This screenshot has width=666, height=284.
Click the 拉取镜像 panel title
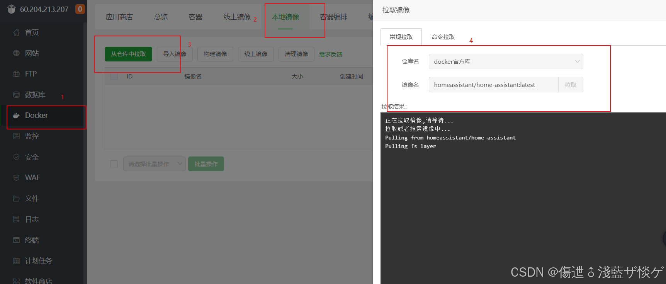396,10
